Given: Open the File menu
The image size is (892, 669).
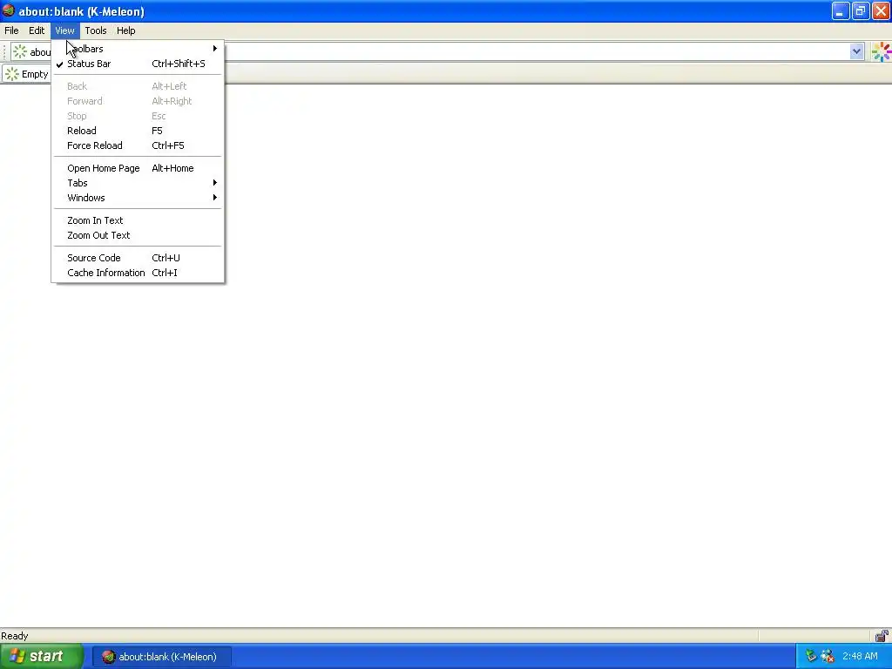Looking at the screenshot, I should (x=11, y=30).
